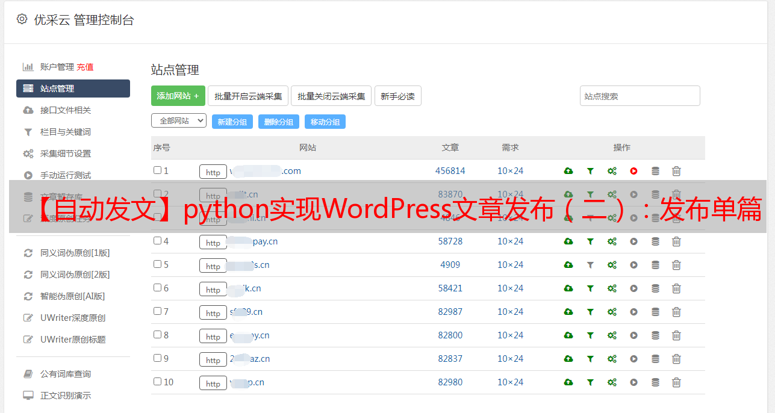Open article count 456814 link

coord(450,171)
